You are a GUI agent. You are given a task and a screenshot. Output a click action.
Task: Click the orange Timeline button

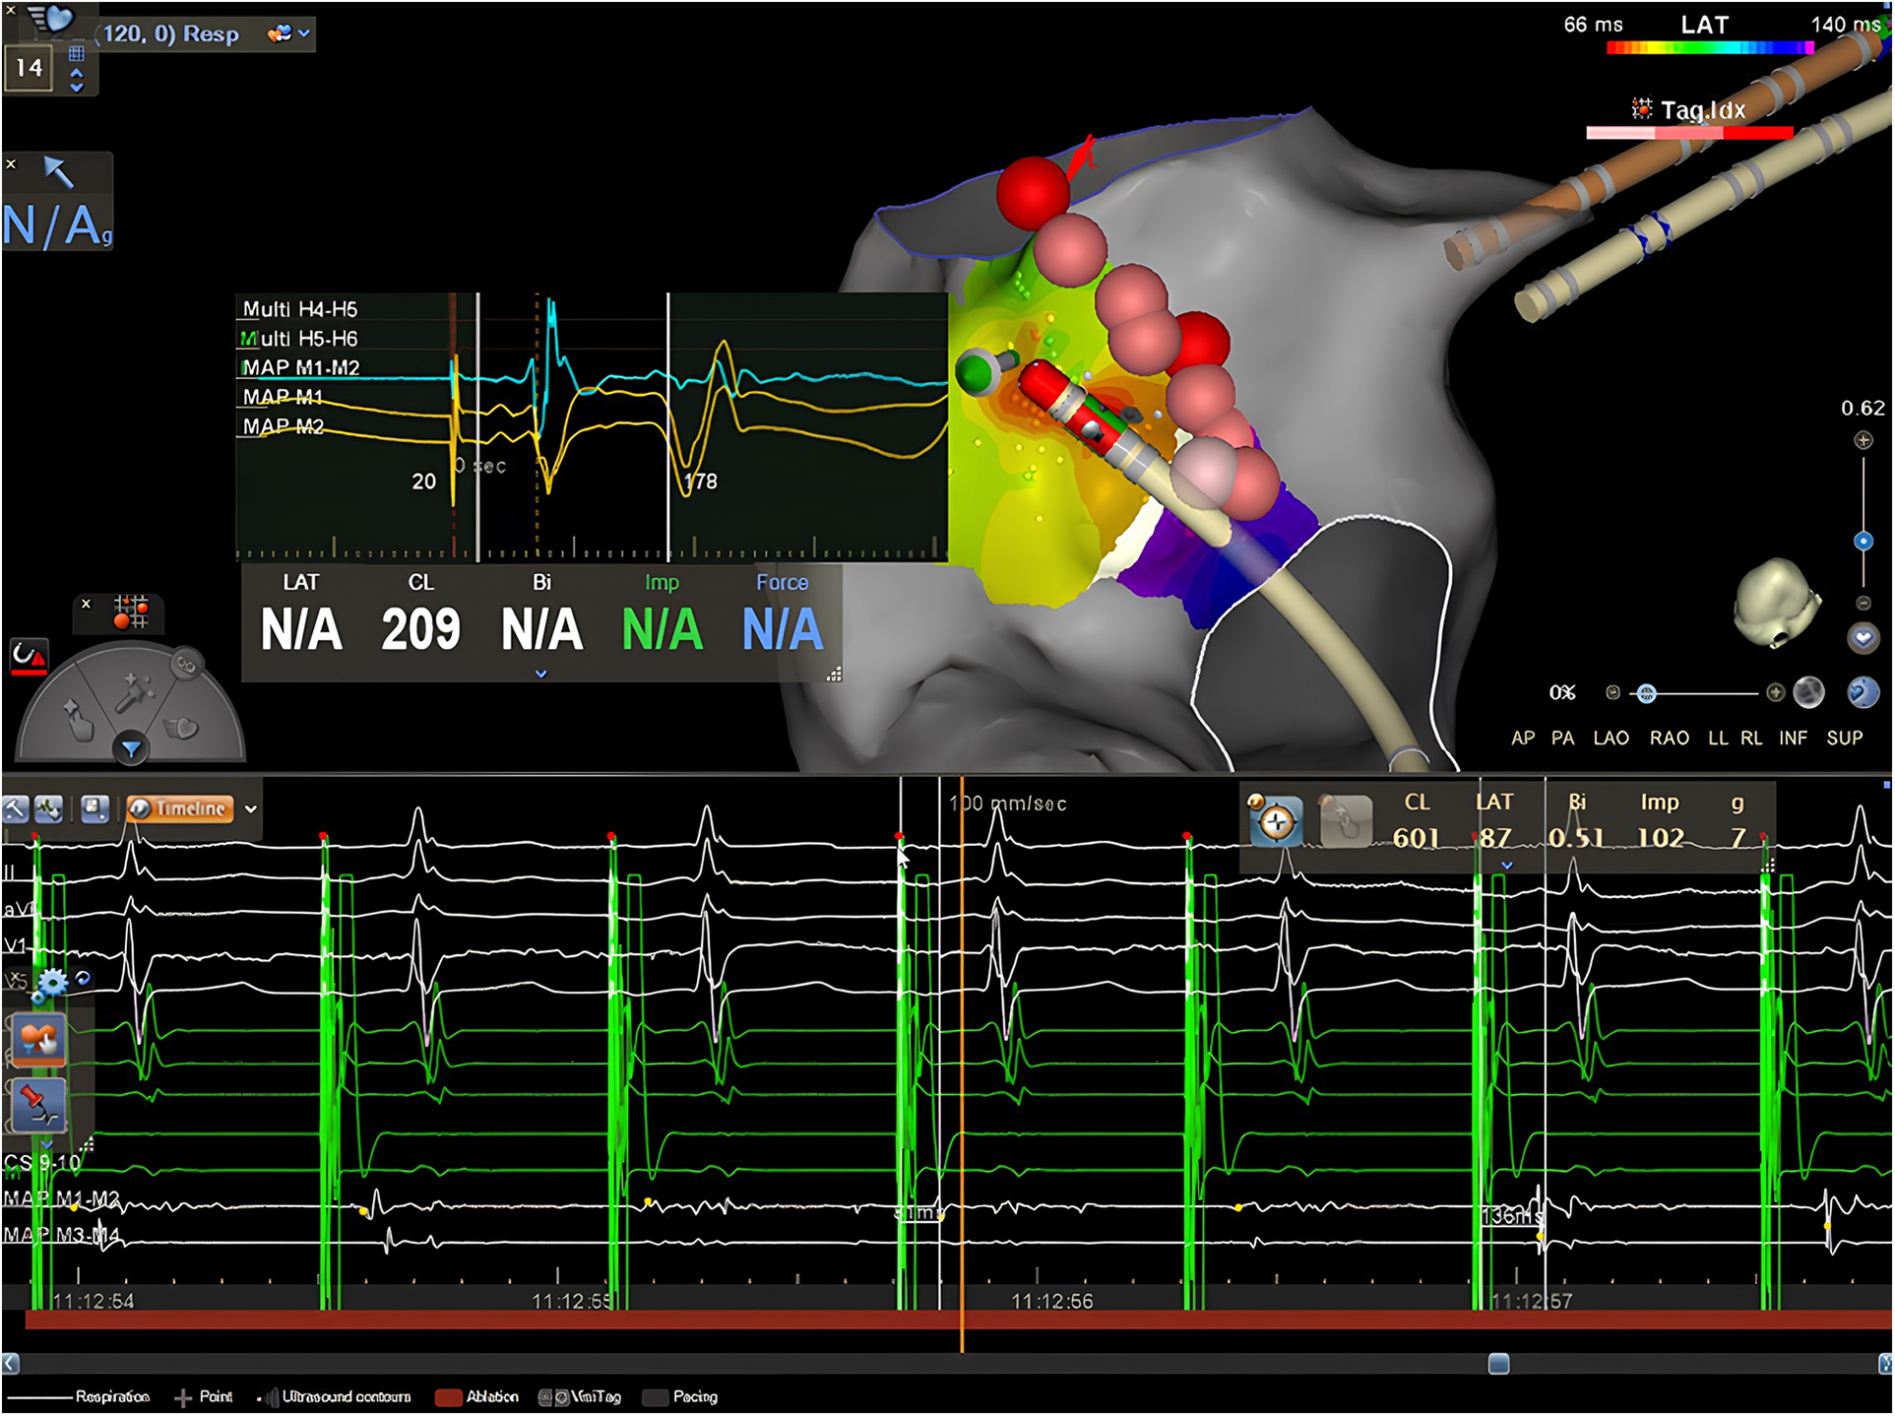coord(181,808)
